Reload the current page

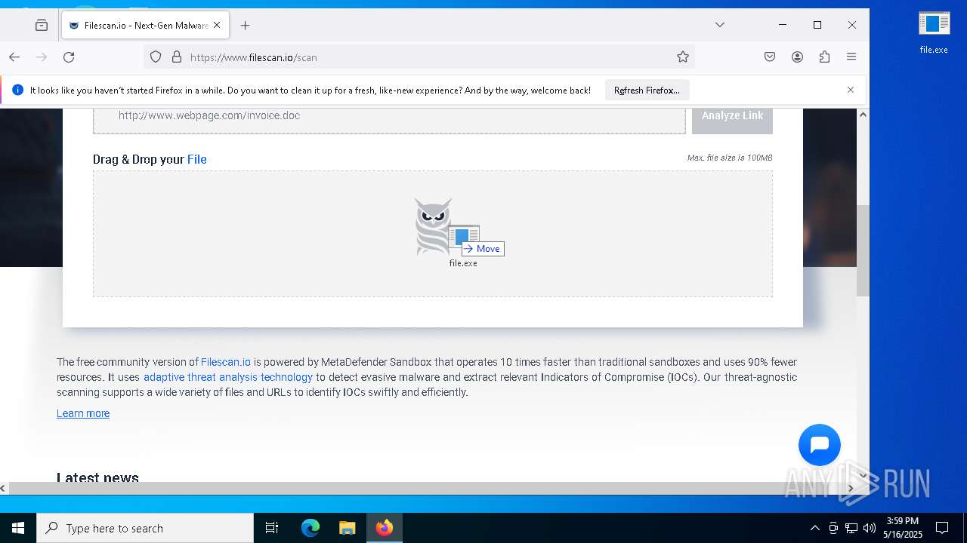click(x=69, y=57)
